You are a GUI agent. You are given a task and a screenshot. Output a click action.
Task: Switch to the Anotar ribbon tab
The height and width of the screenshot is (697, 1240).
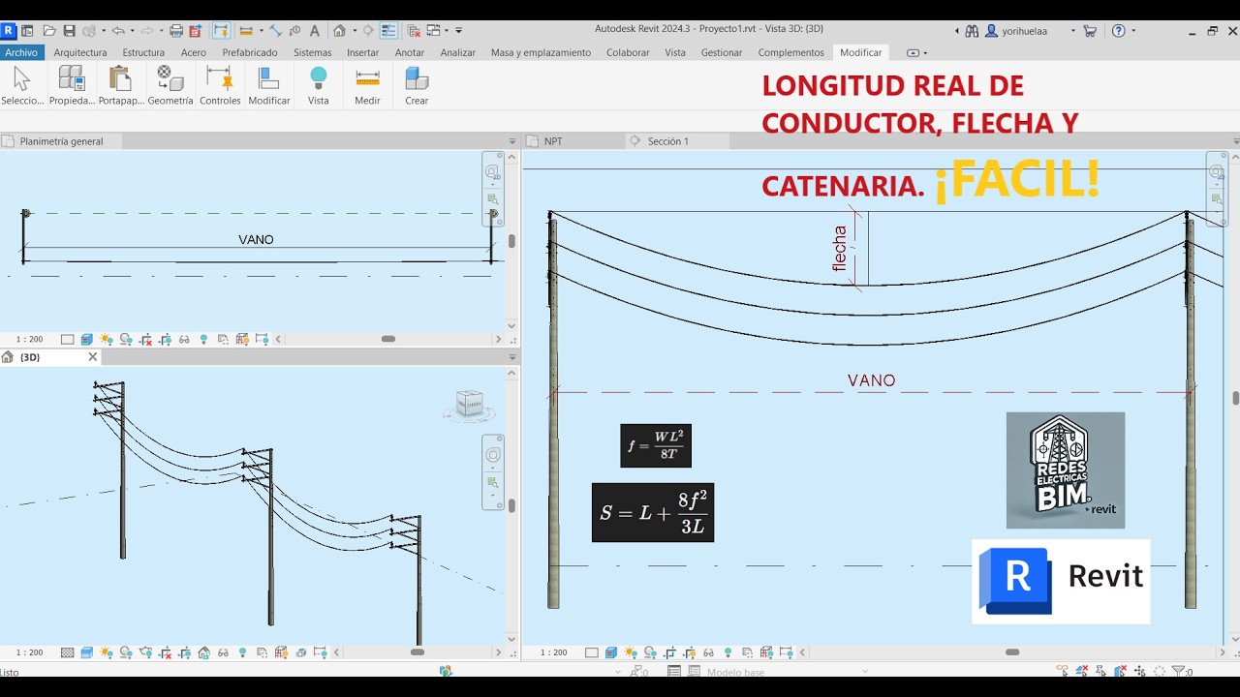pos(410,52)
